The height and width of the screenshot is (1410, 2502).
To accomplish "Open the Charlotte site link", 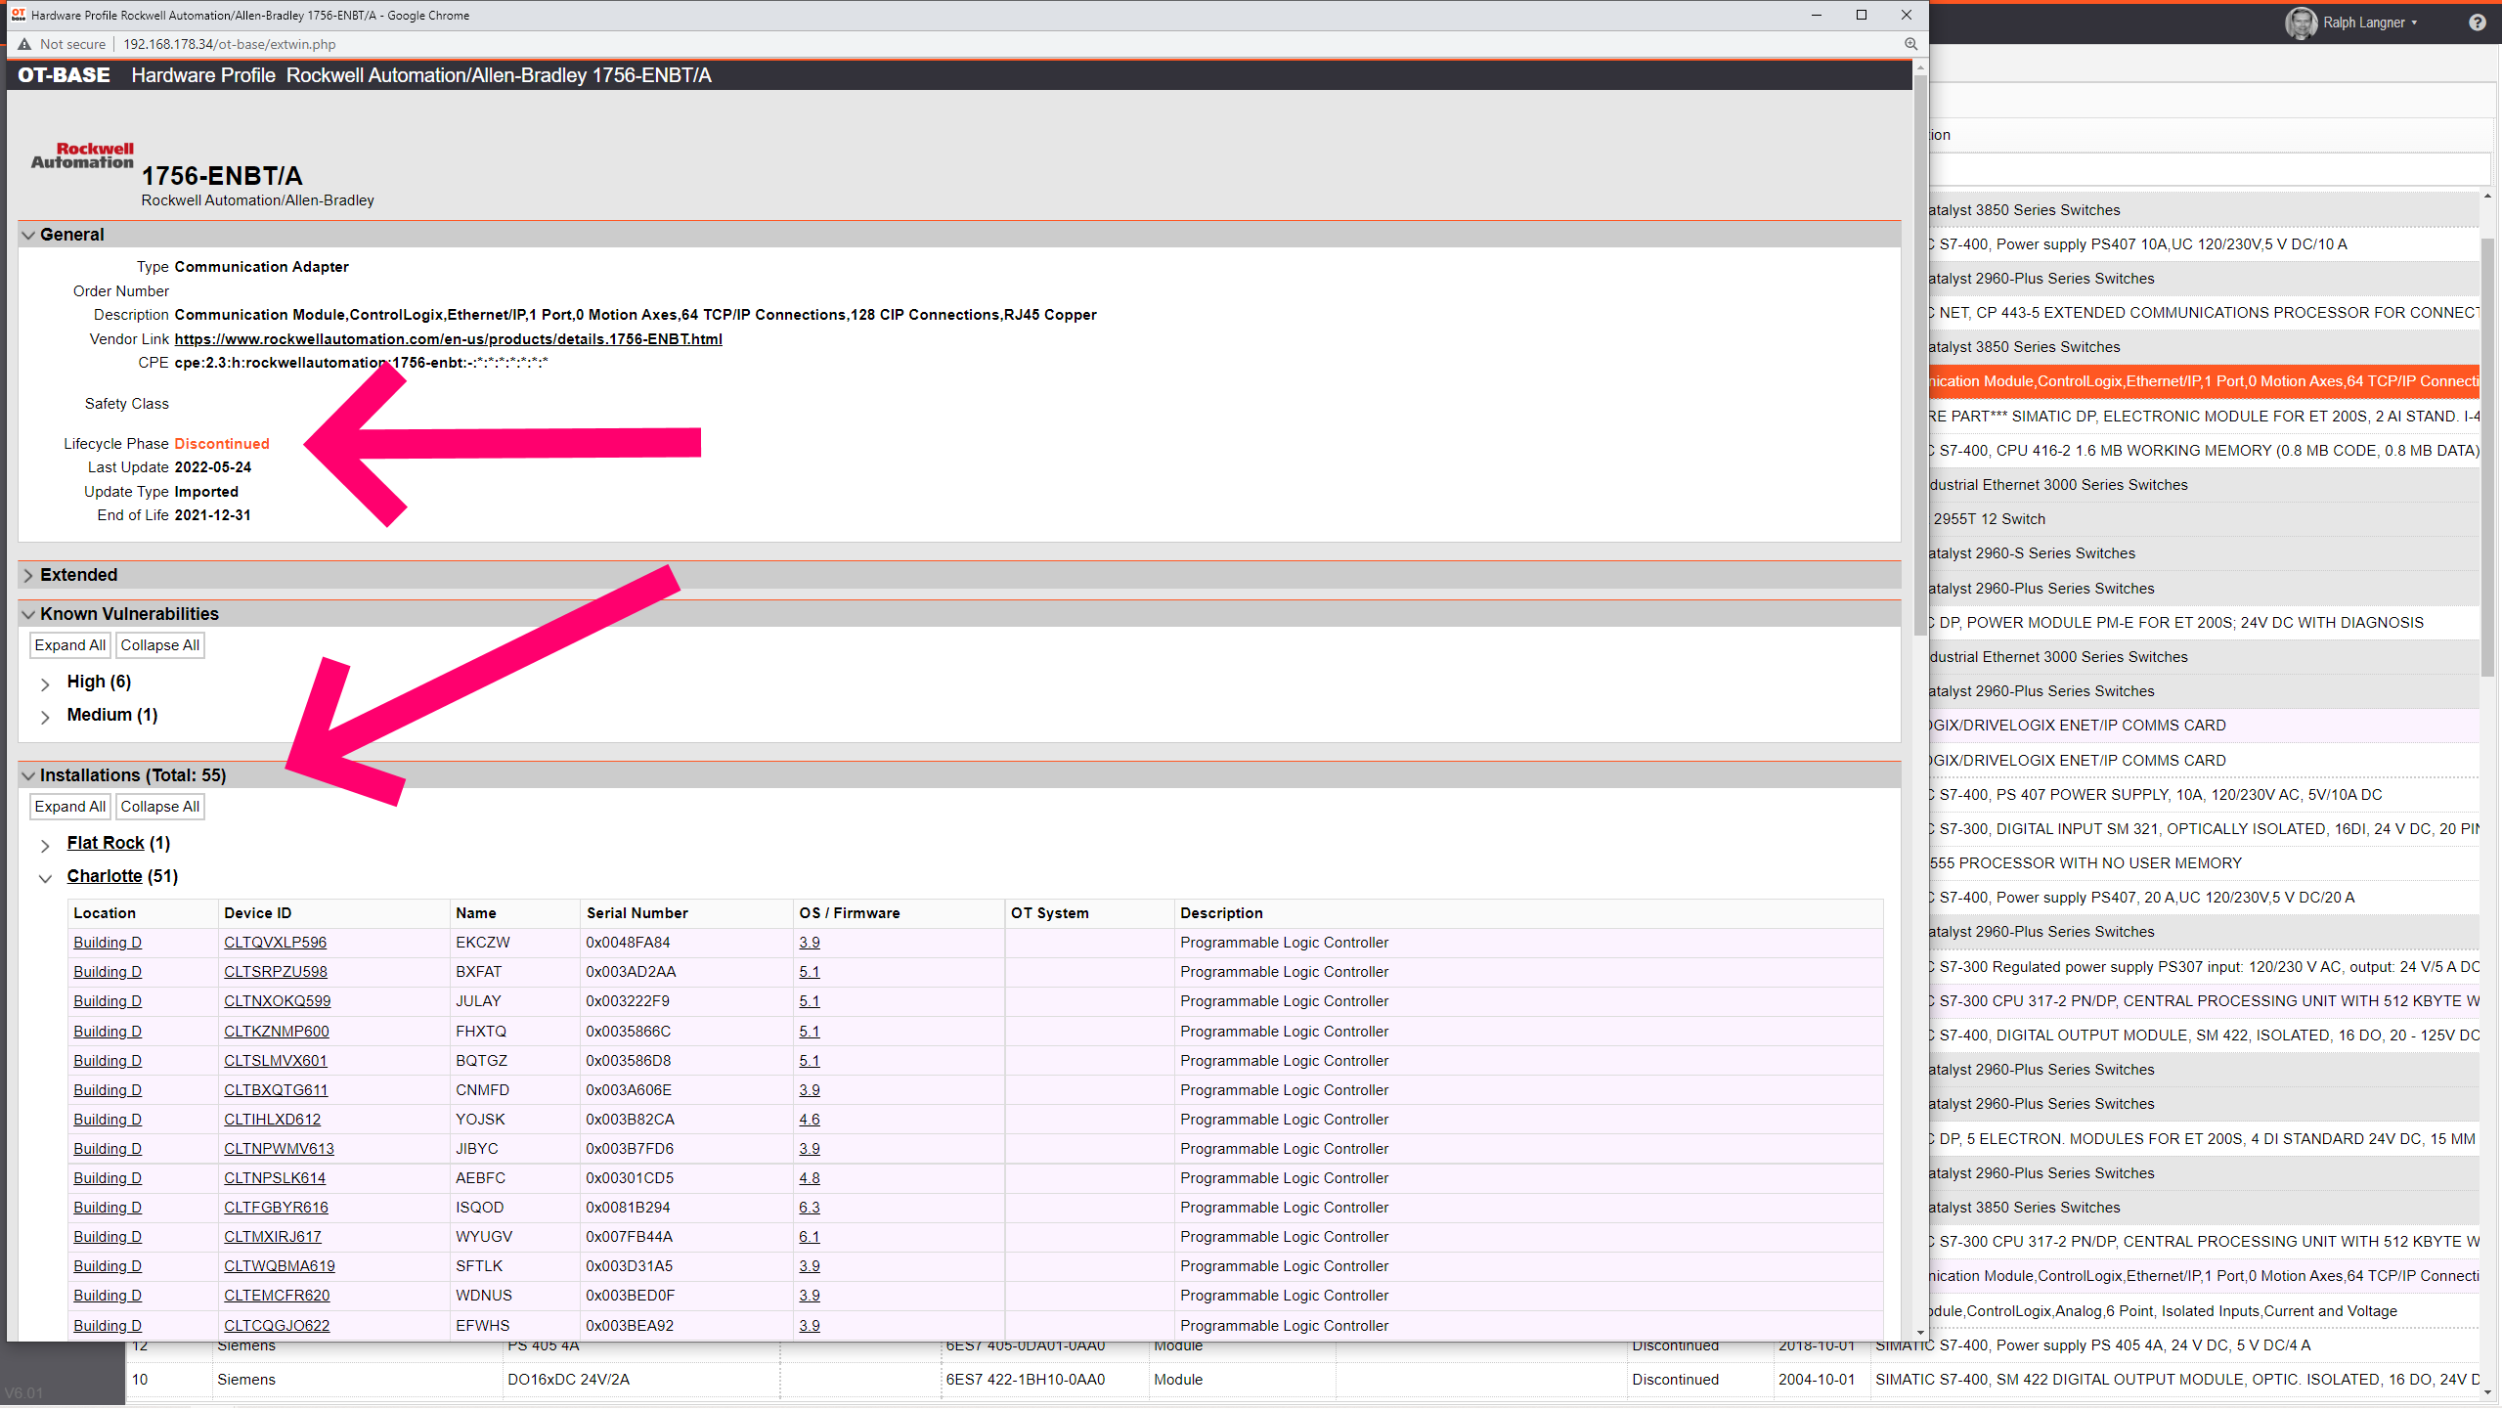I will (x=105, y=876).
